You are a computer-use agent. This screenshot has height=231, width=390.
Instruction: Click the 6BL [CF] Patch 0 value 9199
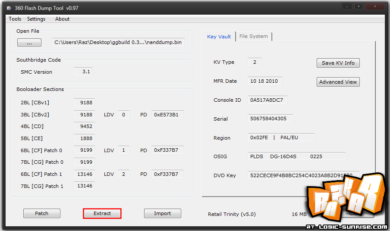pos(84,150)
